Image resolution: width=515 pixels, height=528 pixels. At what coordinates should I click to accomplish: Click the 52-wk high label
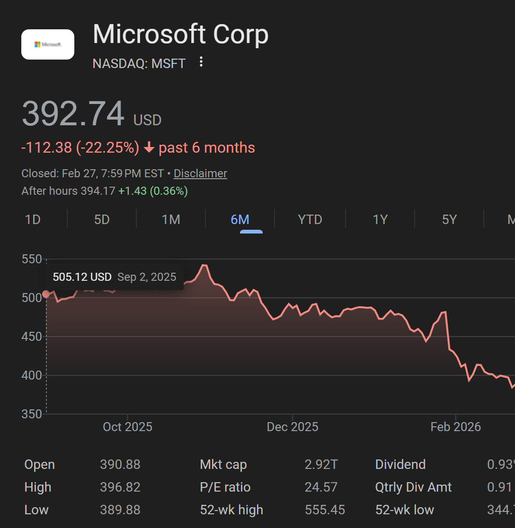(x=231, y=510)
